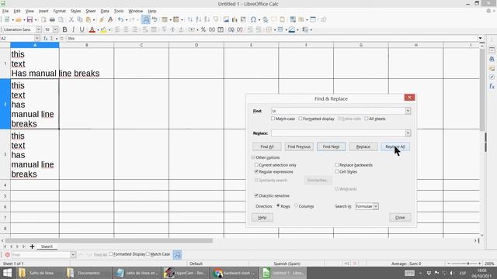Close the Find toolbar with red X

pyautogui.click(x=7, y=255)
